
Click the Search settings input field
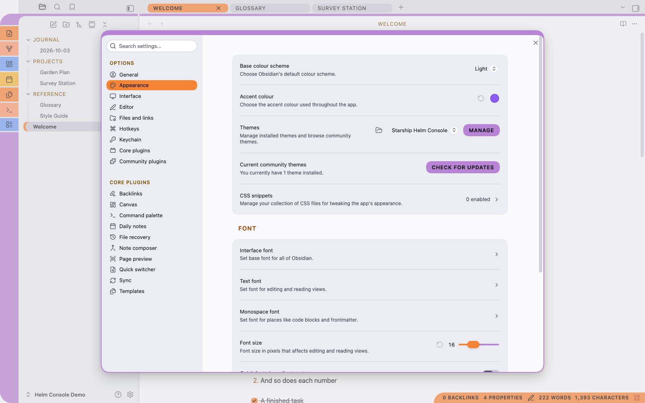152,46
